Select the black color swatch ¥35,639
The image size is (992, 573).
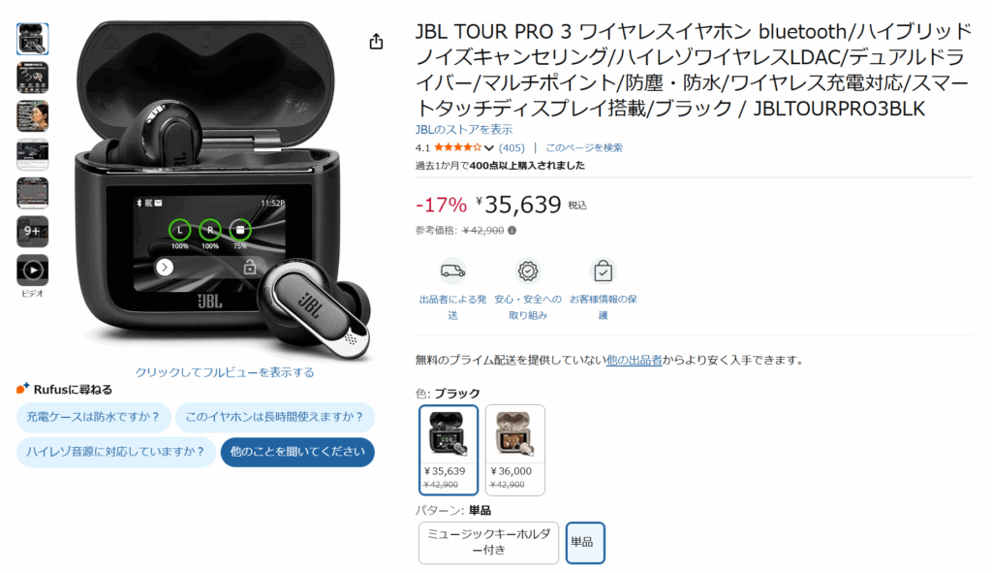point(449,450)
